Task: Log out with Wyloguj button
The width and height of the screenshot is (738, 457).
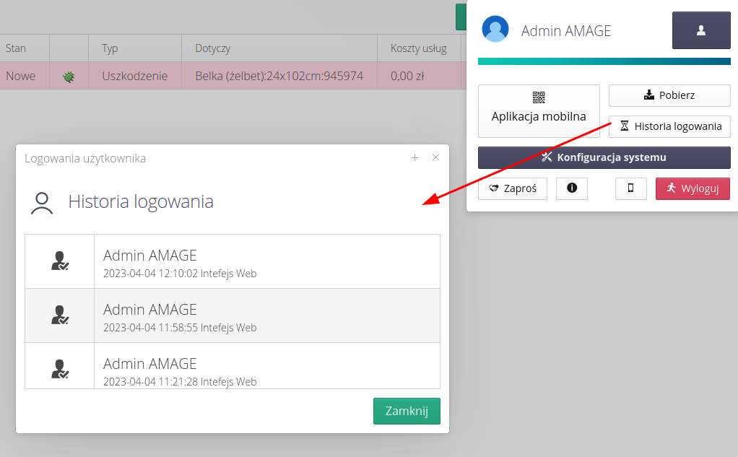Action: (692, 188)
